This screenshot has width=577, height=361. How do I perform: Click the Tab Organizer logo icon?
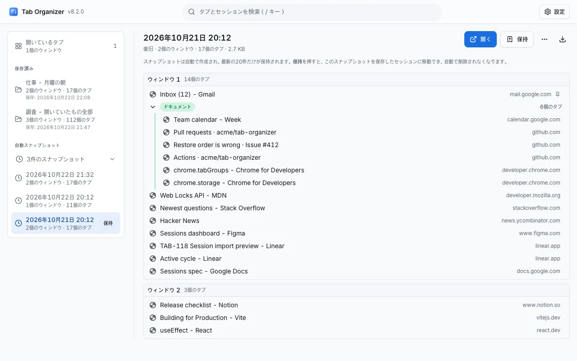pos(14,12)
